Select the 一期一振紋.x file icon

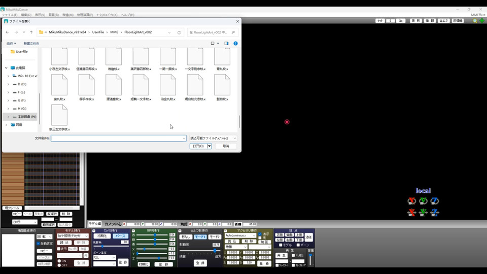pyautogui.click(x=168, y=56)
